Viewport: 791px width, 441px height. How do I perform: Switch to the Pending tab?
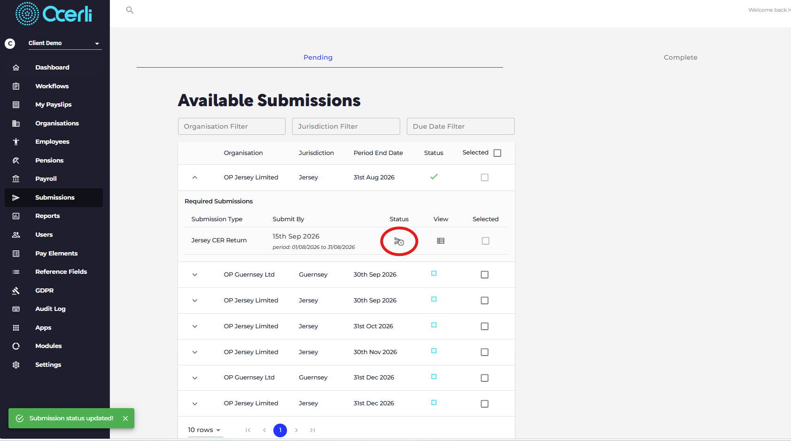coord(318,57)
